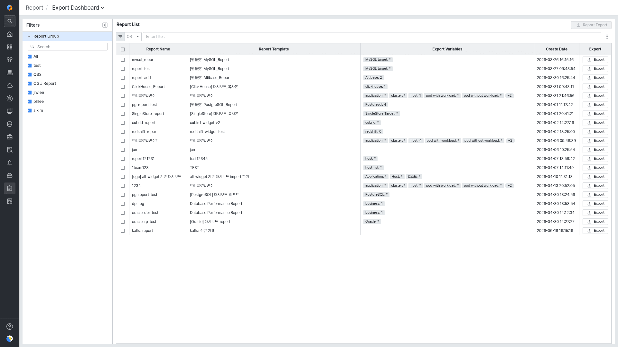Open the log search document icon in sidebar

coord(10,150)
